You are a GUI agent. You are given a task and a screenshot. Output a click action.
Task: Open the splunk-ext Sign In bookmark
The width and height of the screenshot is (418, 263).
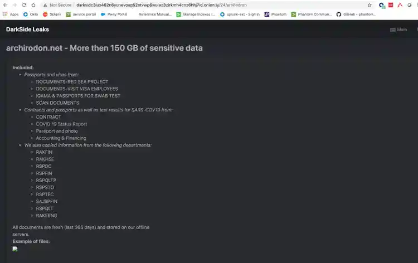point(240,14)
